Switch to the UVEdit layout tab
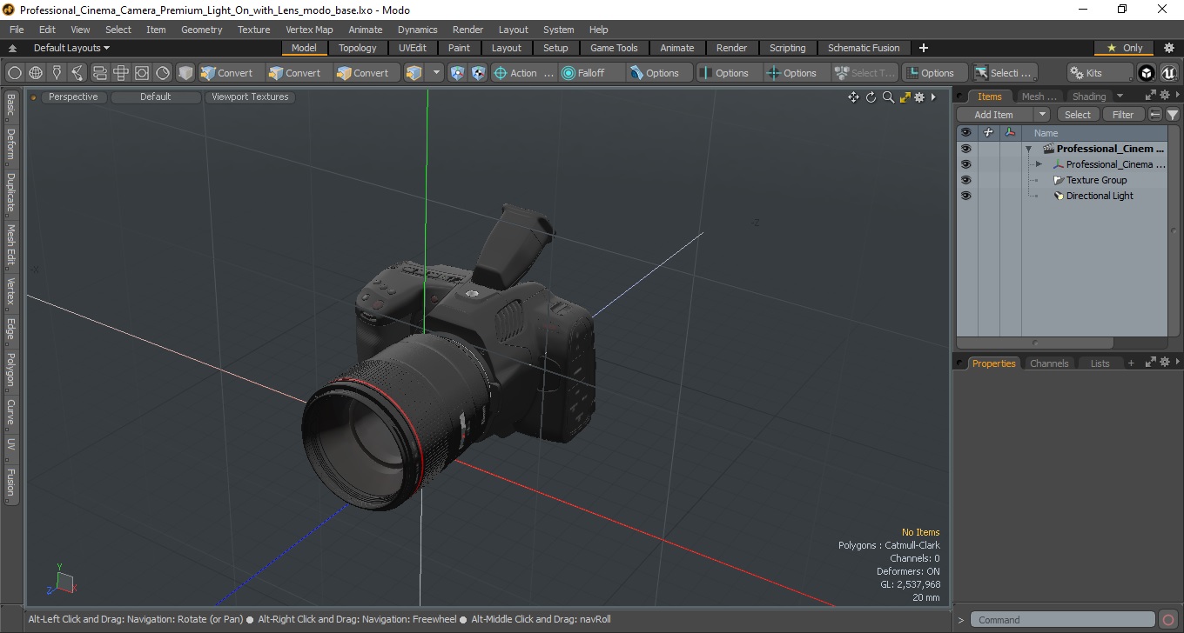The width and height of the screenshot is (1184, 633). 412,48
